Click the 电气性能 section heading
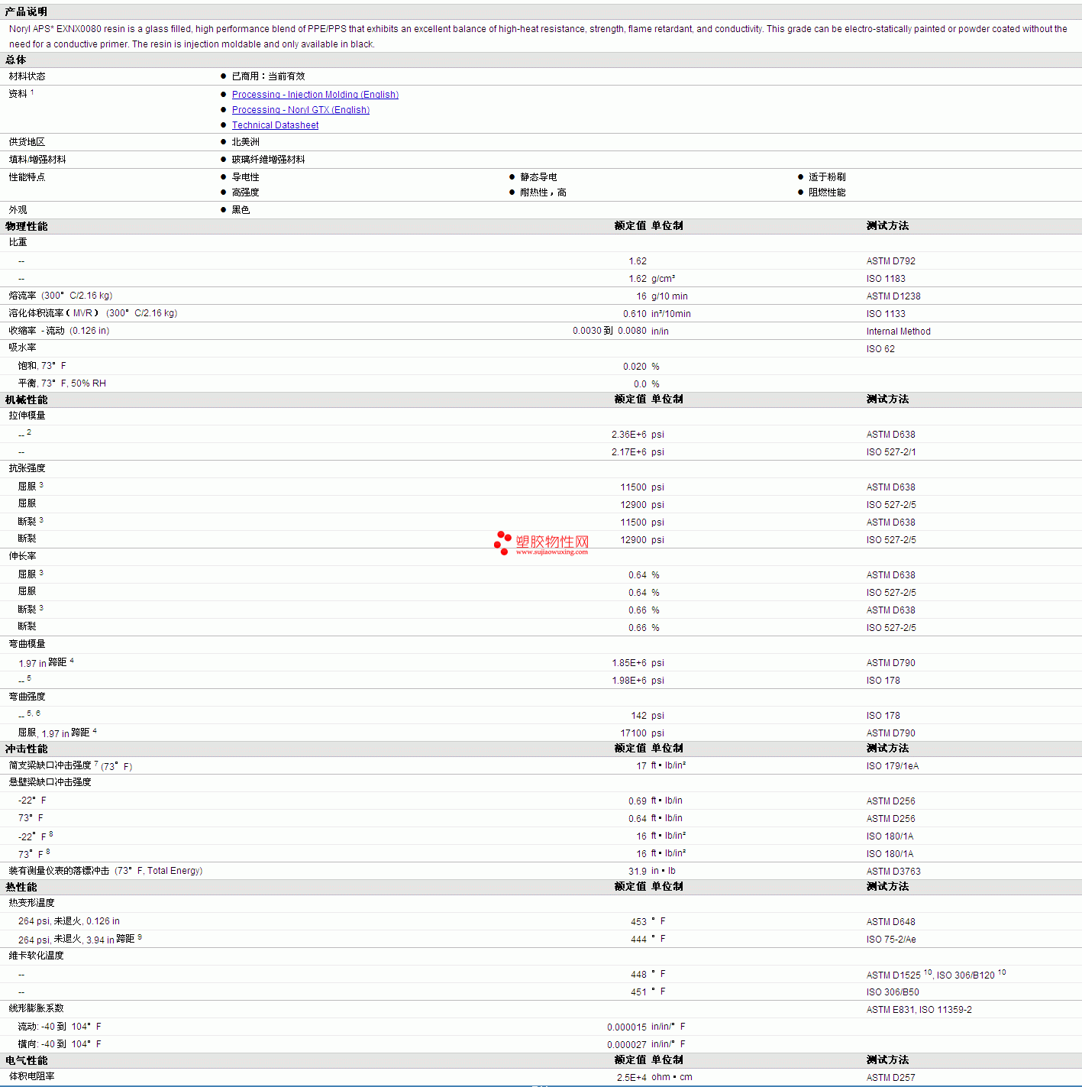The image size is (1082, 1087). coord(26,1060)
